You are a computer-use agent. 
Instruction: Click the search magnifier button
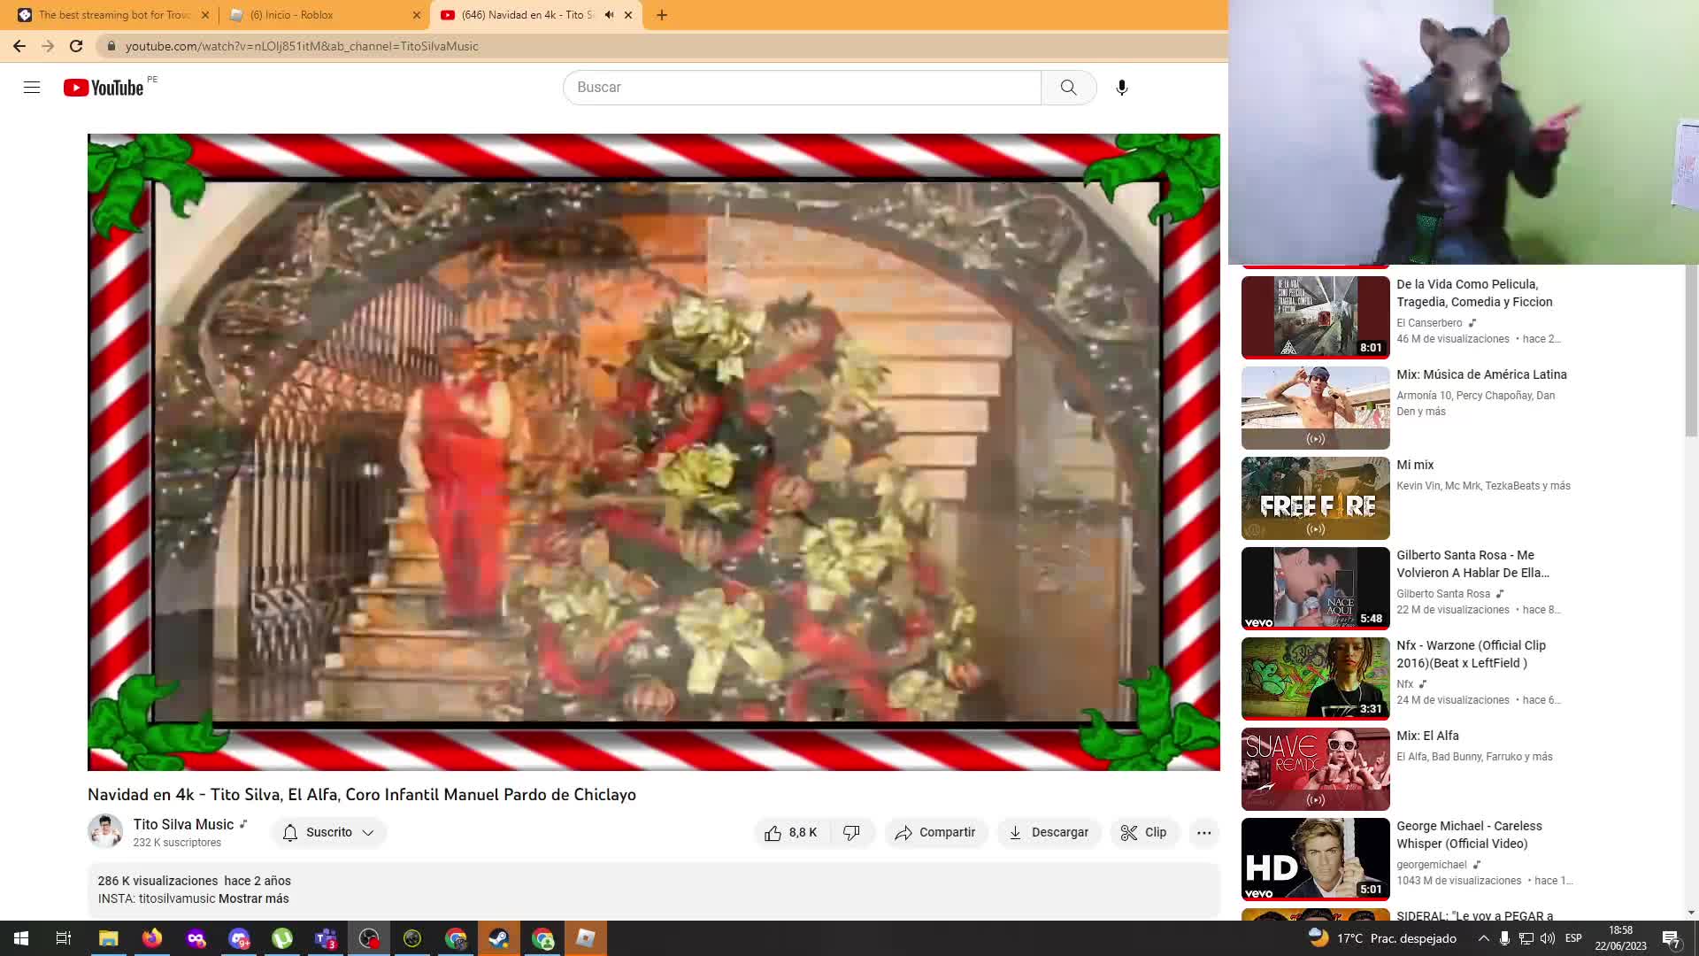coord(1069,88)
